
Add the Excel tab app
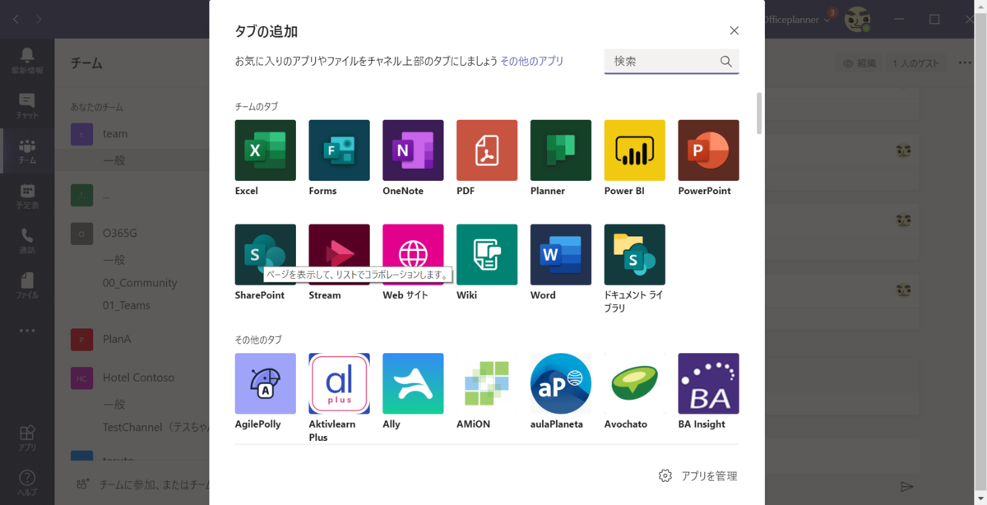point(265,151)
